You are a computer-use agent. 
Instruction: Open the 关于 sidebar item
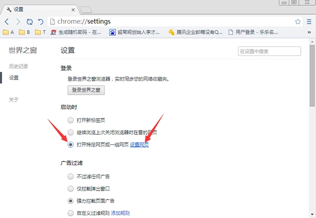pos(14,100)
